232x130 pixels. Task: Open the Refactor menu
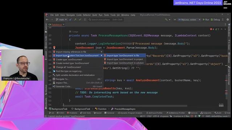pos(87,15)
